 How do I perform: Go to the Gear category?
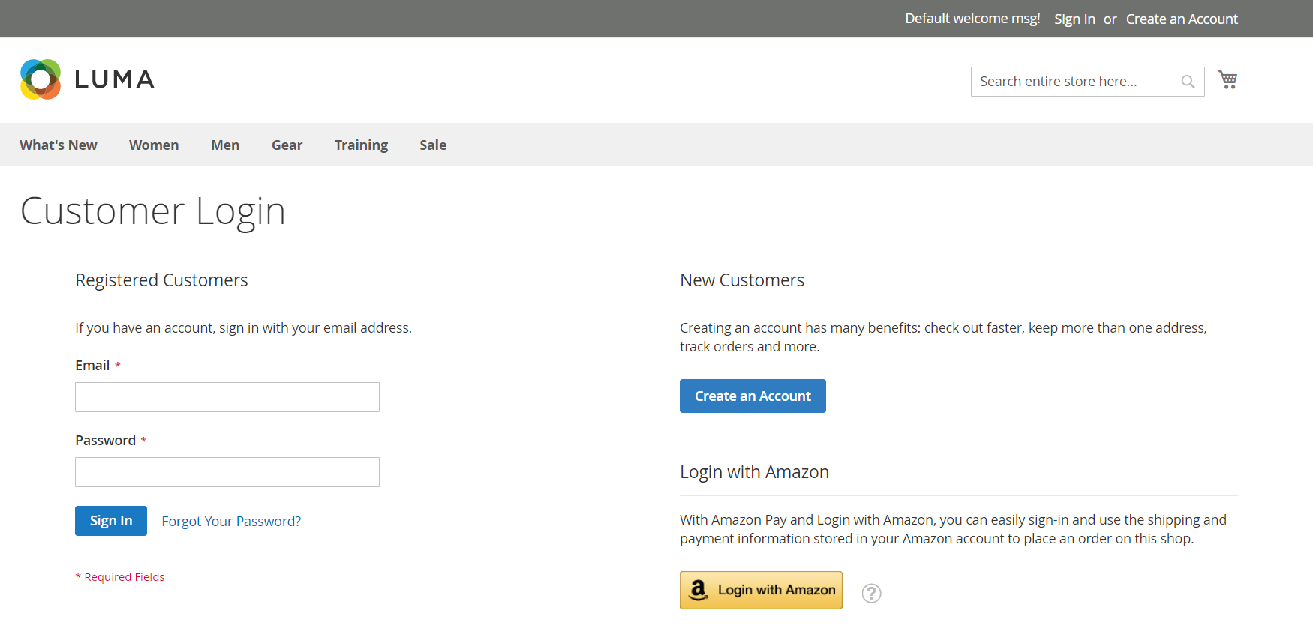tap(287, 145)
